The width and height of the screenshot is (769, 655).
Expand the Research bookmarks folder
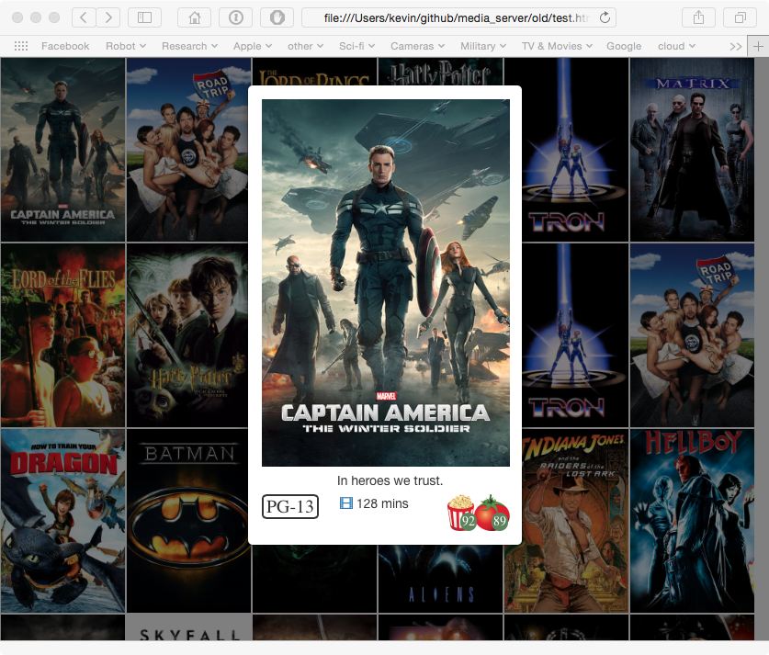[x=189, y=46]
